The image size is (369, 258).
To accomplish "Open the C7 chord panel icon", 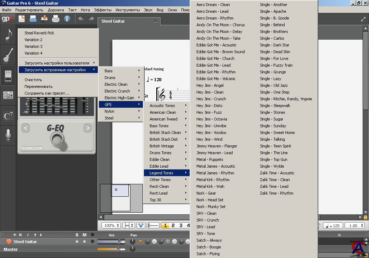I will click(x=8, y=116).
